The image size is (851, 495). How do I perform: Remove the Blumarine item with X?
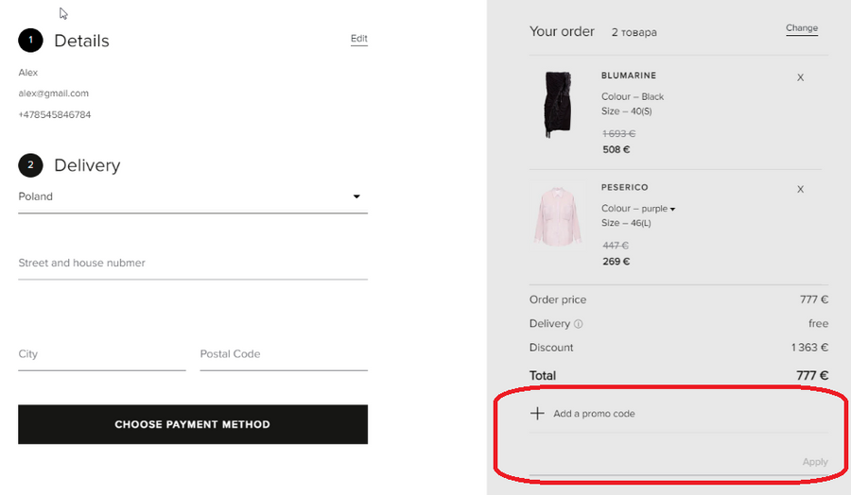coord(800,77)
